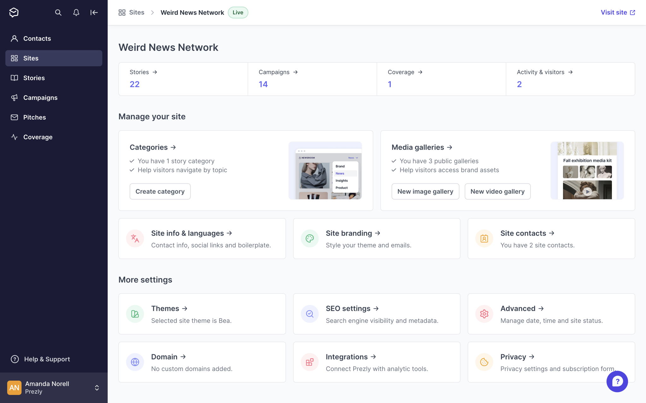Click the Site branding palette icon
Screen dimensions: 646x403
click(x=310, y=239)
